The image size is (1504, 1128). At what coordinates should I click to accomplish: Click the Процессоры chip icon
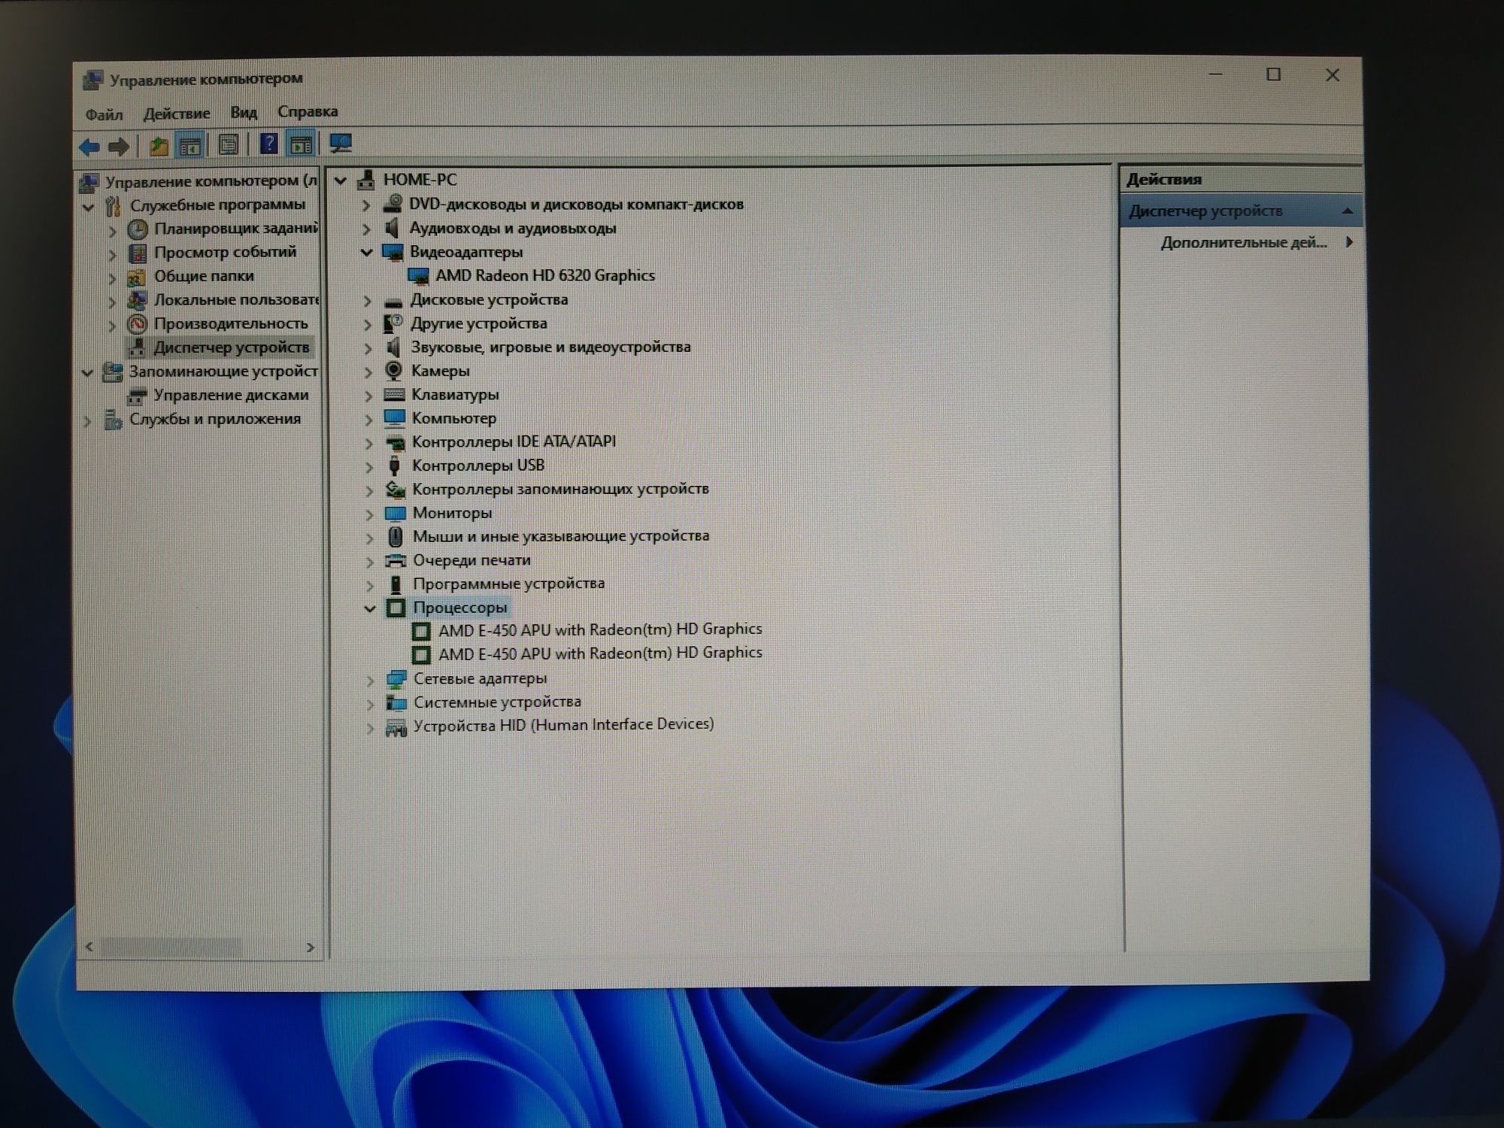[x=396, y=608]
